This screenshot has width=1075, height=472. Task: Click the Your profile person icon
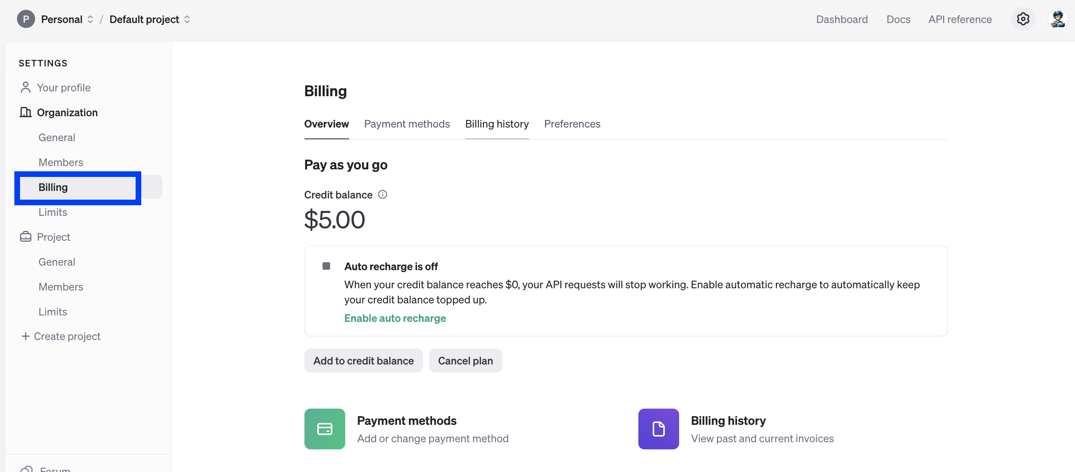(25, 88)
